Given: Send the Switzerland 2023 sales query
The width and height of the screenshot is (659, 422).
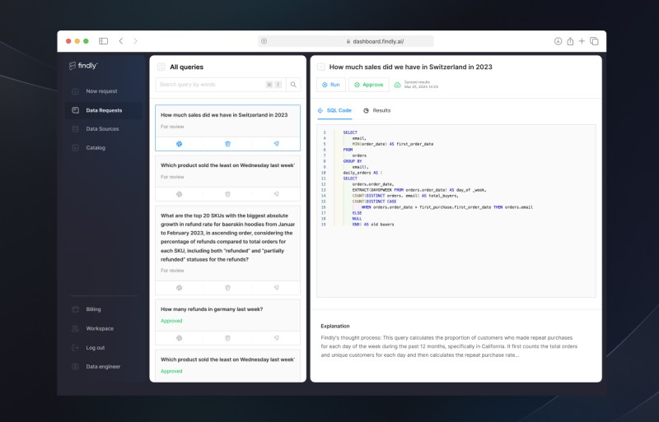Looking at the screenshot, I should click(277, 144).
